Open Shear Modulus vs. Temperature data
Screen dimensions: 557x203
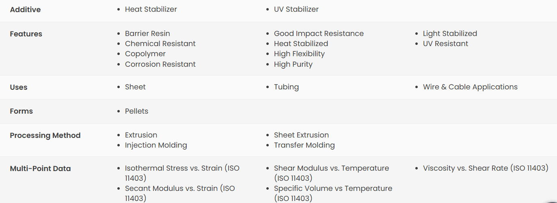[331, 173]
